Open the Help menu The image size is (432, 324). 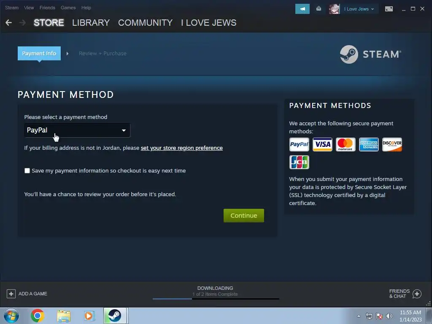(86, 8)
